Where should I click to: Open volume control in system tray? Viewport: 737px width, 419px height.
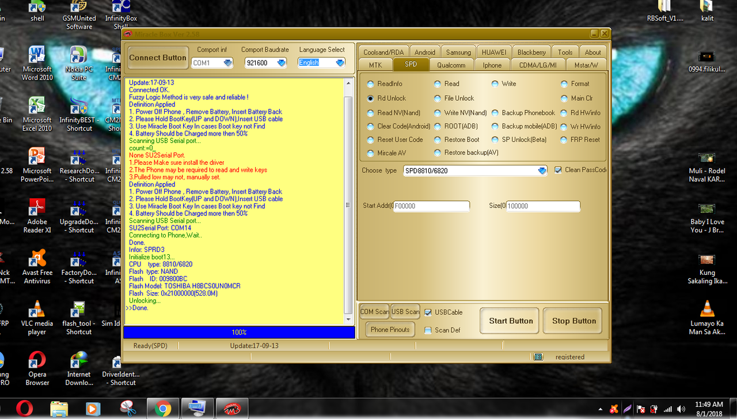coord(681,409)
